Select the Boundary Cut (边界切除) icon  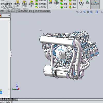pos(37,7)
